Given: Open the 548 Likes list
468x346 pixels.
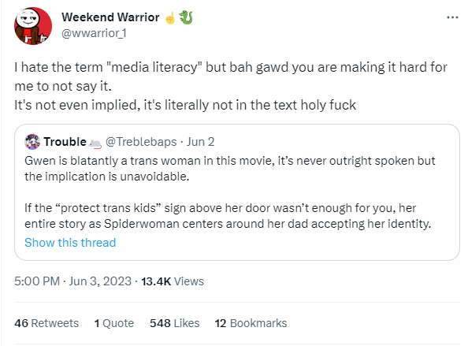Looking at the screenshot, I should point(175,323).
